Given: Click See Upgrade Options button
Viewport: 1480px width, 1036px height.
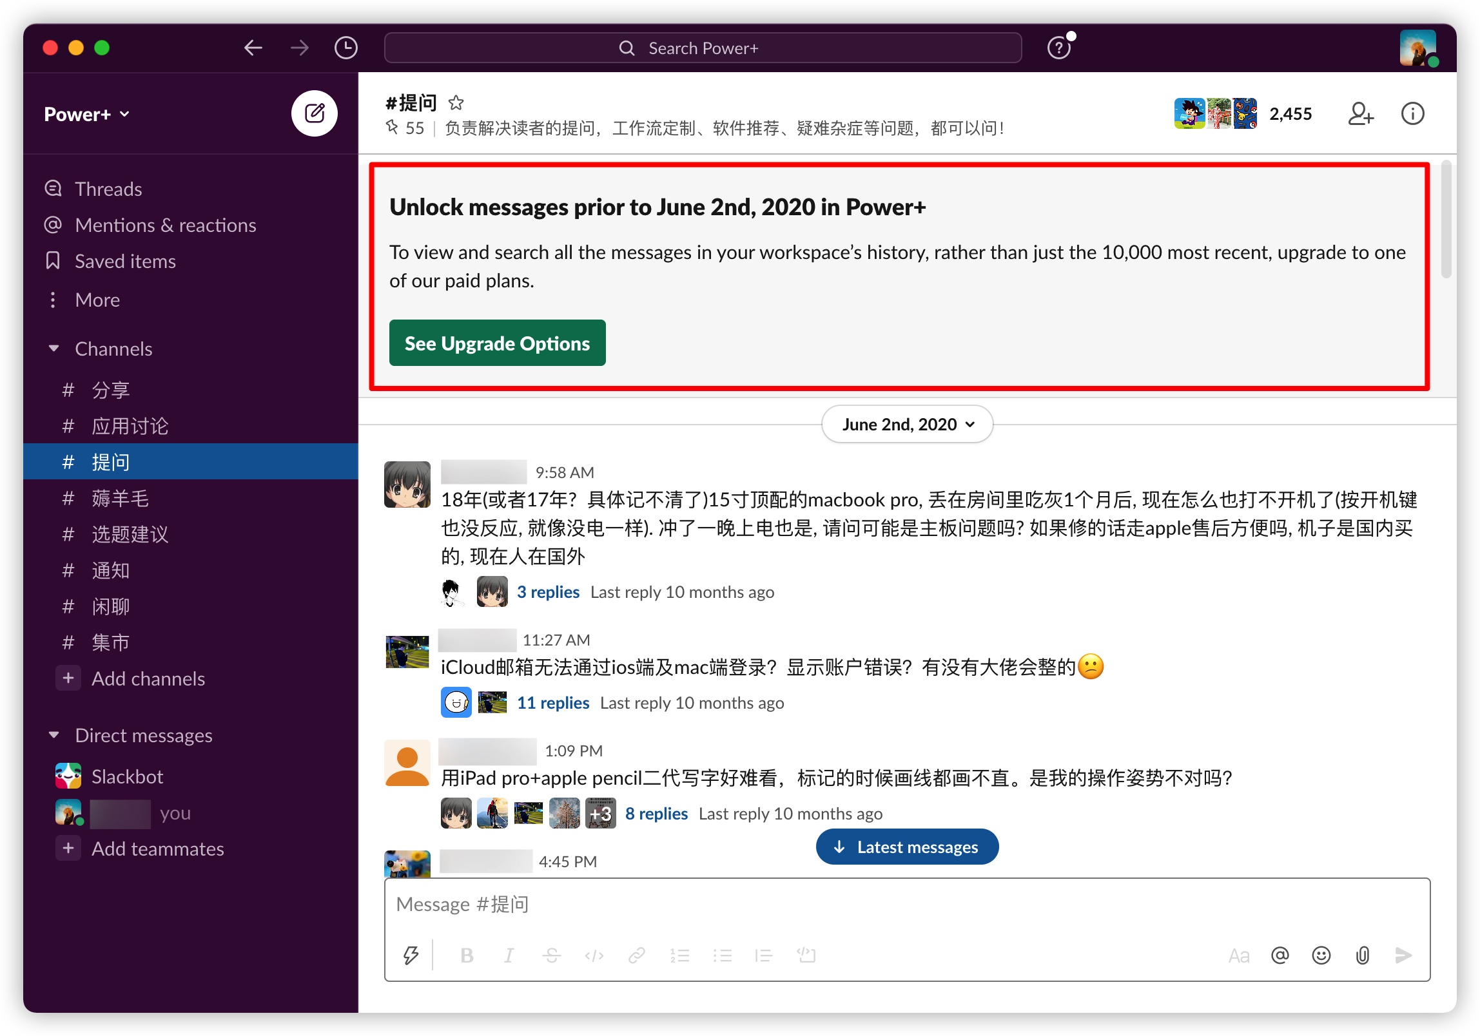Looking at the screenshot, I should (497, 343).
